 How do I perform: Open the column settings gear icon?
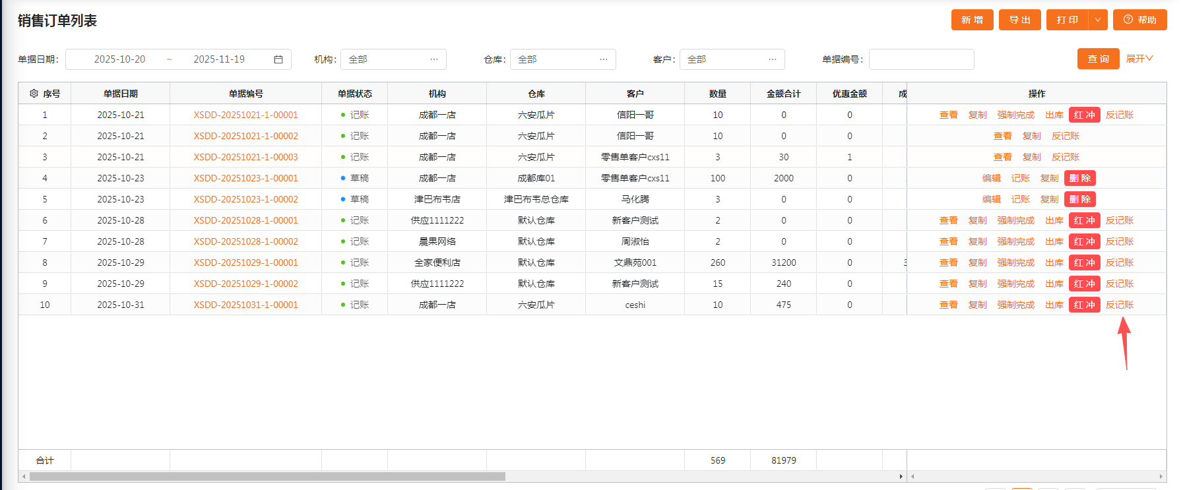[x=34, y=94]
